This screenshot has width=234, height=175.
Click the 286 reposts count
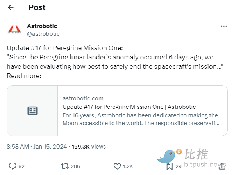coord(75,166)
